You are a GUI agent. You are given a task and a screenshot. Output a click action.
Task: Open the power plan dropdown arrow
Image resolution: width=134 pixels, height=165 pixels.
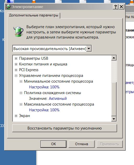(89, 48)
